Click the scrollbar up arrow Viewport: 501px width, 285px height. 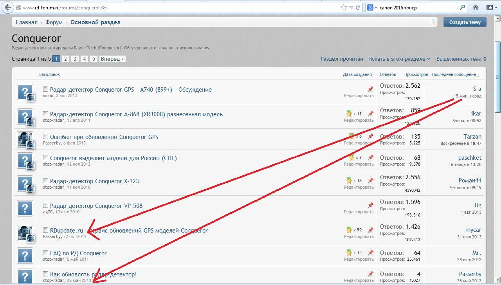point(497,19)
